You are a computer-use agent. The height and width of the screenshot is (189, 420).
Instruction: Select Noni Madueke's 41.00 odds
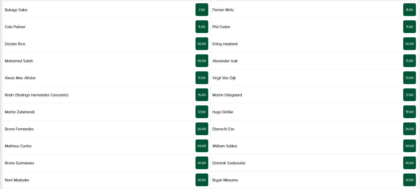click(x=202, y=180)
